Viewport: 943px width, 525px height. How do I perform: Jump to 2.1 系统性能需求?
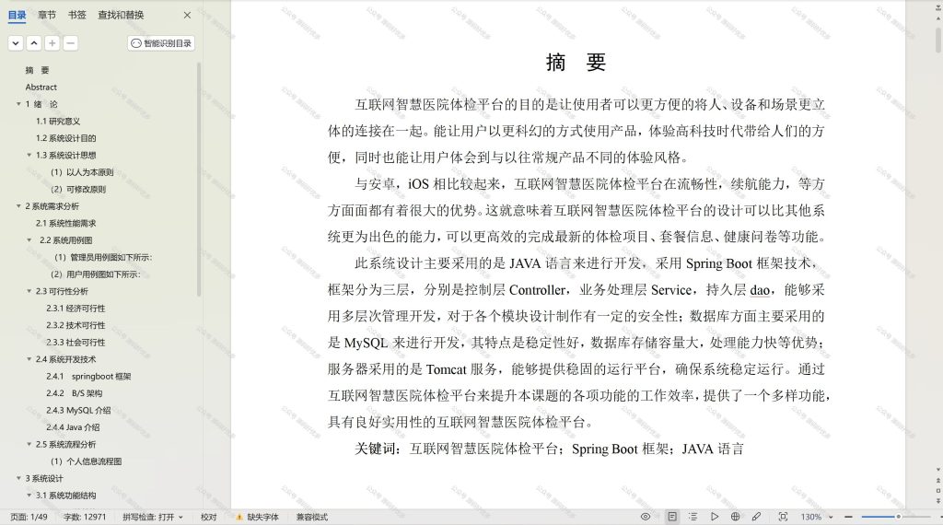(65, 223)
